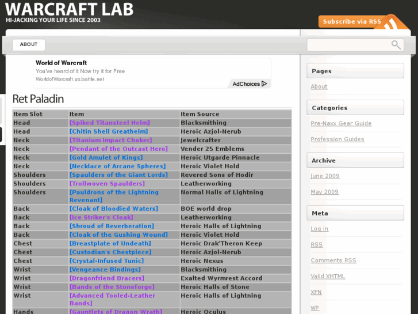The width and height of the screenshot is (418, 314).
Task: Open the About page link
Action: [319, 86]
